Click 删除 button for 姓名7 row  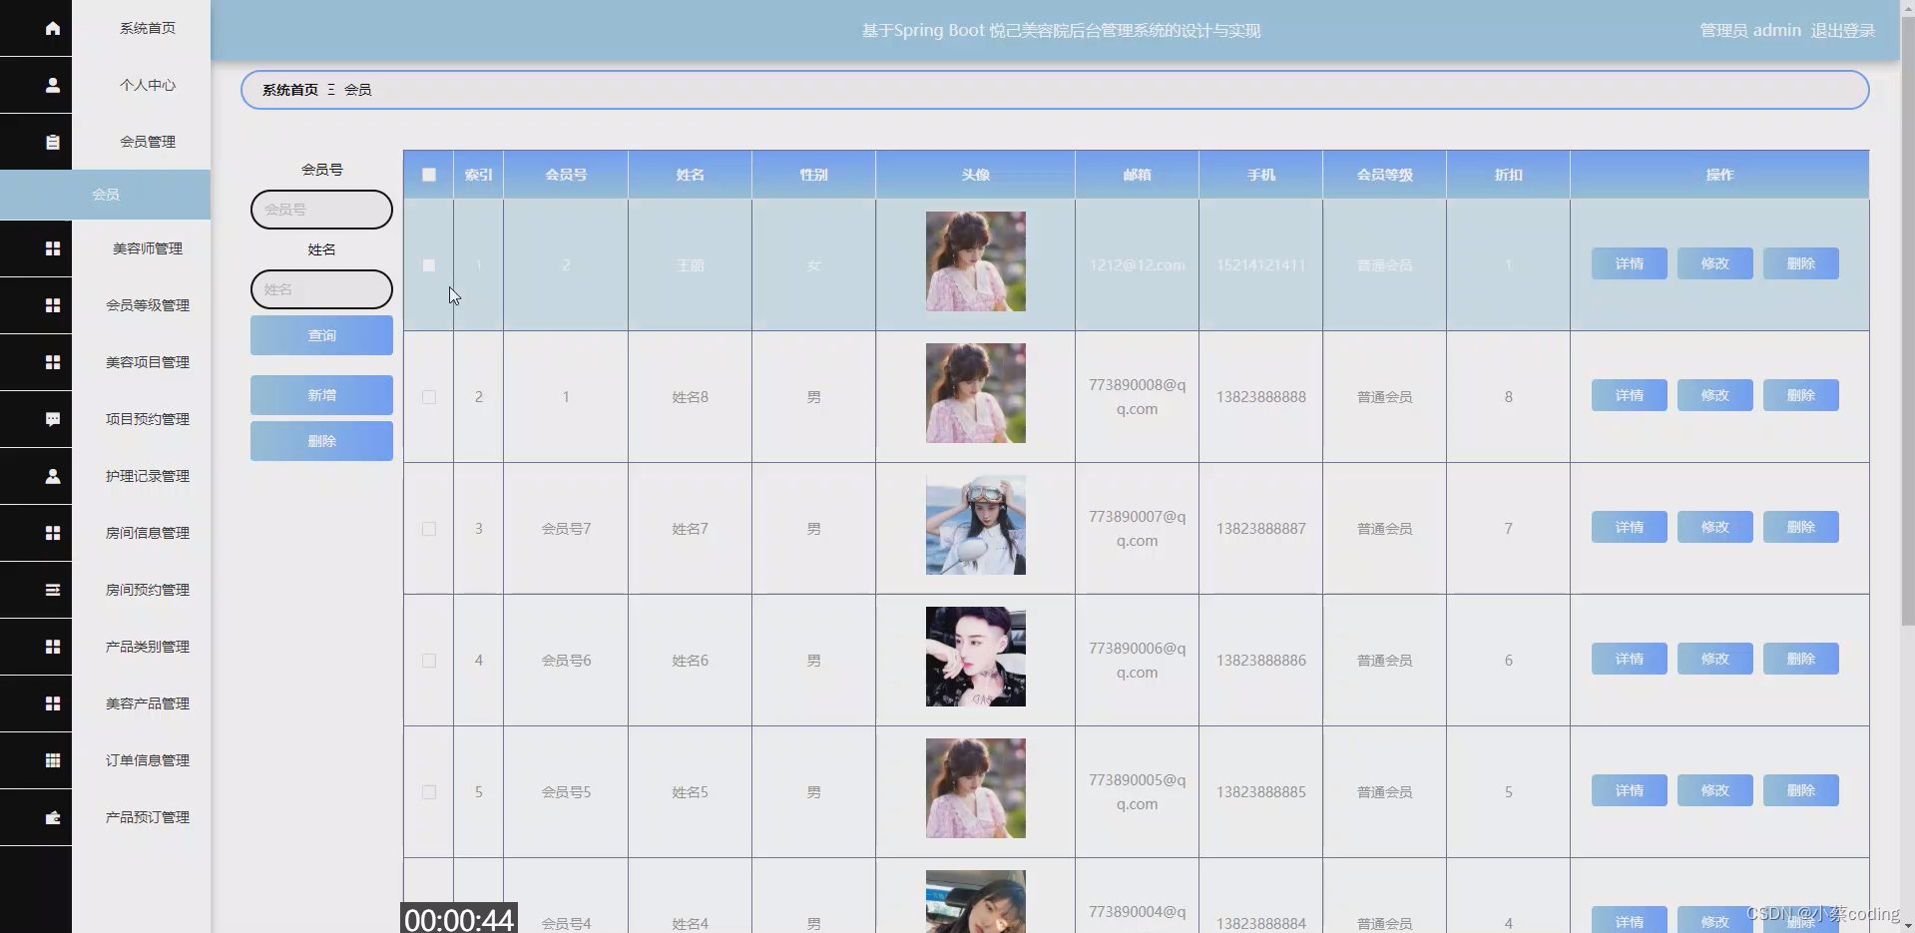[x=1801, y=527]
